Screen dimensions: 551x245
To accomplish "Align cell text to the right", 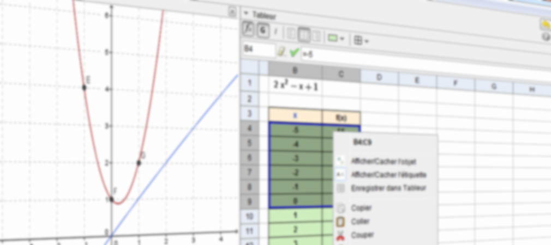I will 316,36.
